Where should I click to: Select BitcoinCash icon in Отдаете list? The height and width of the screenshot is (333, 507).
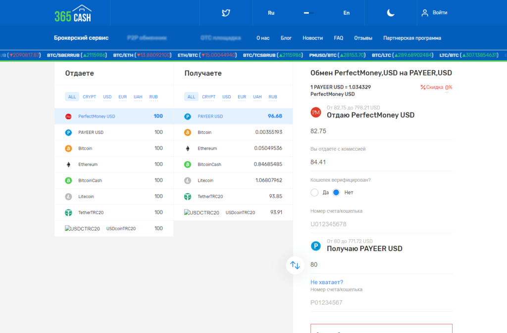[x=68, y=180]
